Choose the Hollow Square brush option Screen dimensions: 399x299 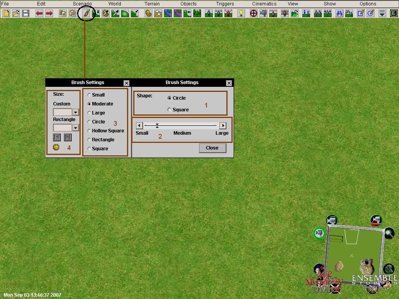click(x=90, y=131)
